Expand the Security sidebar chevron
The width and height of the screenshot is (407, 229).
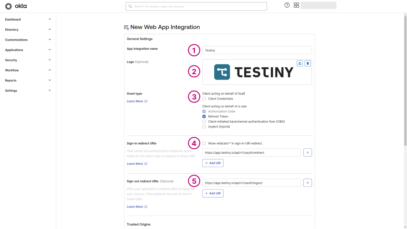50,60
